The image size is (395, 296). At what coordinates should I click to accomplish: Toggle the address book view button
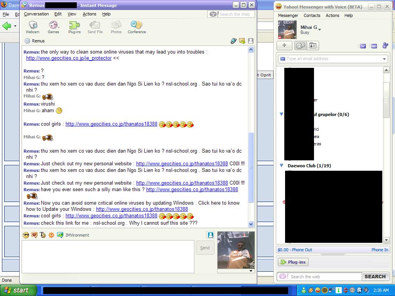[312, 45]
